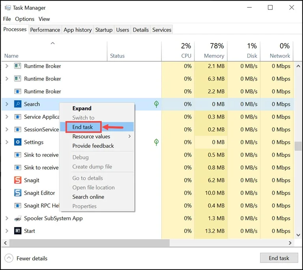303x270 pixels.
Task: Click the green leaf icon in Search row
Action: [x=156, y=104]
